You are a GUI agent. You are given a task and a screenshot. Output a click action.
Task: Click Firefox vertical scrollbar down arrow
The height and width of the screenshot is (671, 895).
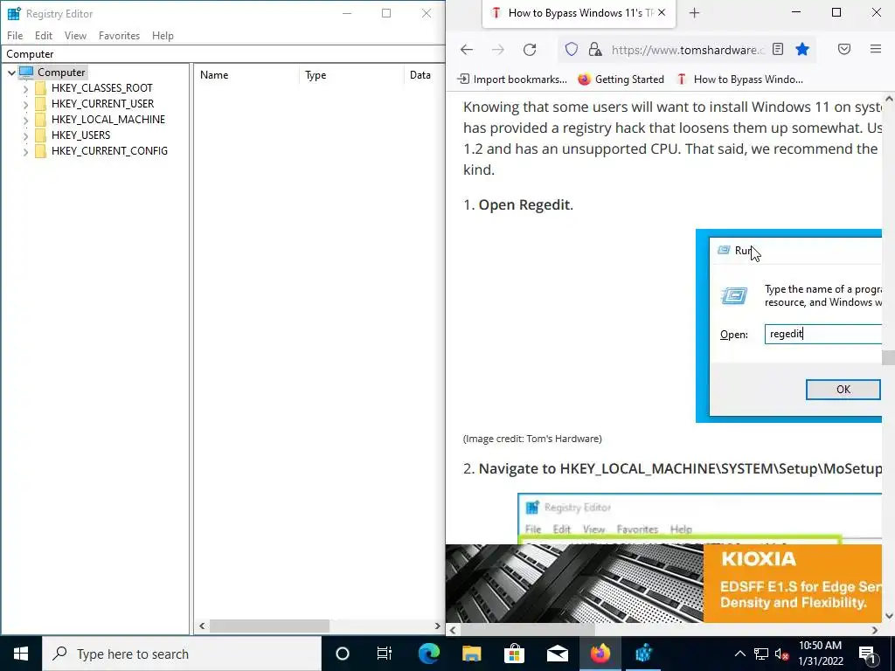pyautogui.click(x=888, y=616)
